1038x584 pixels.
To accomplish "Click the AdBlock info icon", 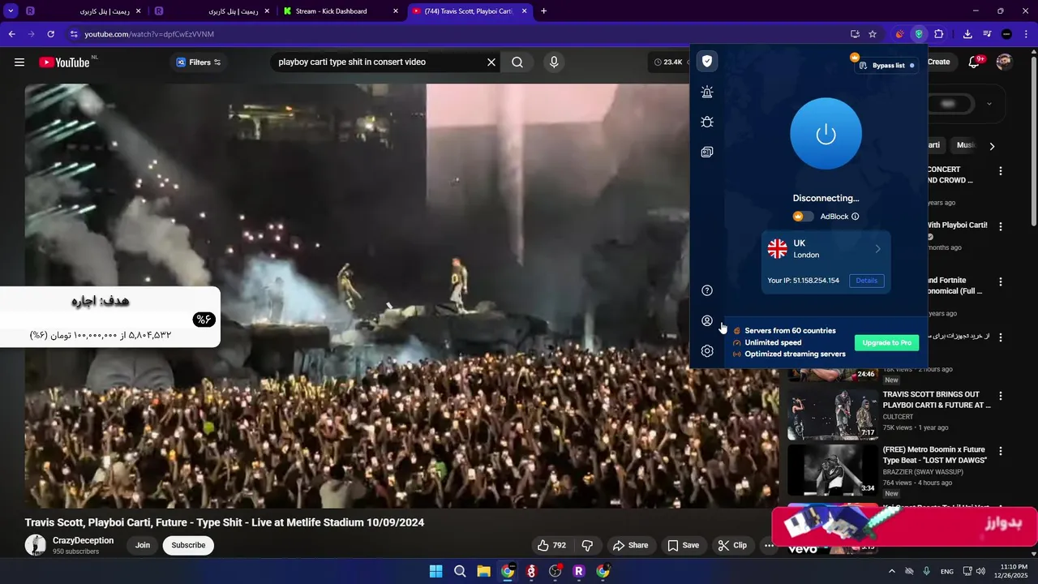I will (x=856, y=217).
